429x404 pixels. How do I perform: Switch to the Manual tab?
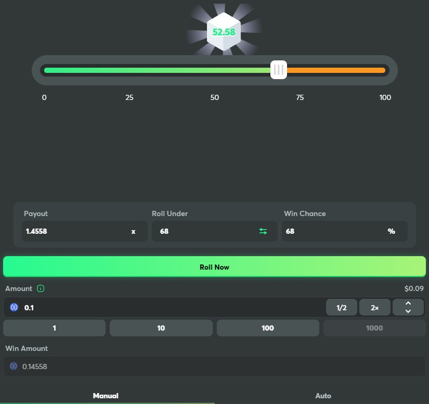(x=106, y=396)
